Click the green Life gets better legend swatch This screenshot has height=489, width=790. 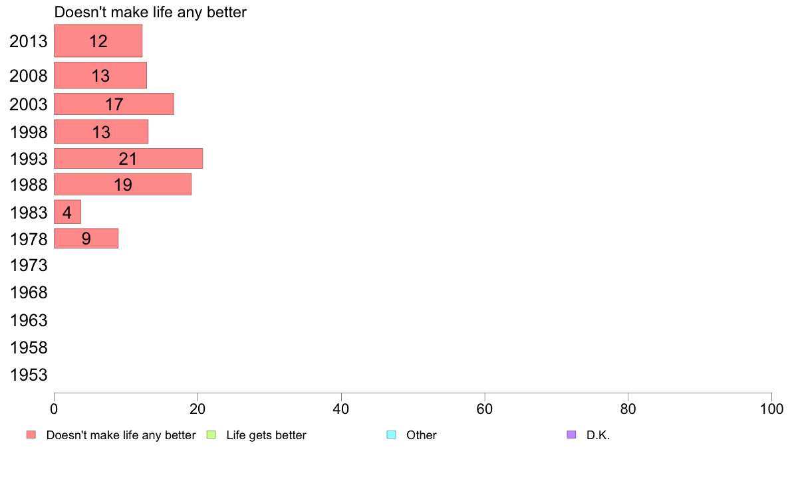tap(211, 435)
